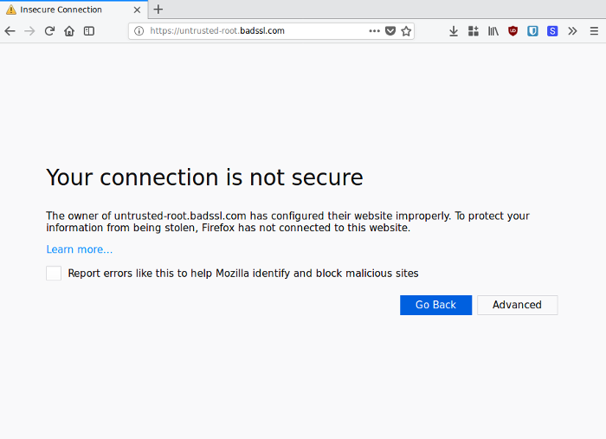This screenshot has width=606, height=439.
Task: Go to the Firefox home page
Action: (69, 30)
